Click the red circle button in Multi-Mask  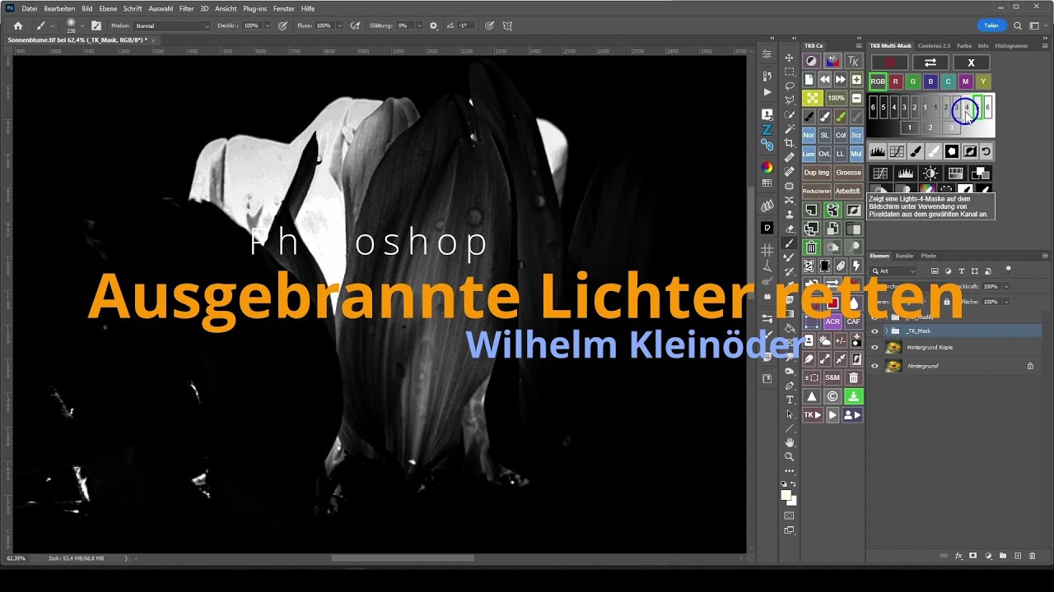(889, 62)
